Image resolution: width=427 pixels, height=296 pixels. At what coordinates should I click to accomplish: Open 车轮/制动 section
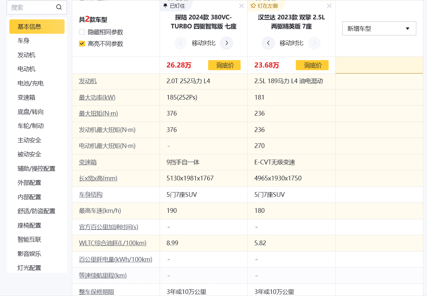(30, 126)
